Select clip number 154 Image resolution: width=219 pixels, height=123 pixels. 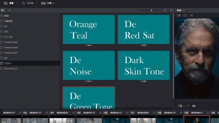pyautogui.click(x=52, y=113)
